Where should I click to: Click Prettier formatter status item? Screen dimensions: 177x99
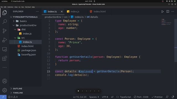(157, 97)
